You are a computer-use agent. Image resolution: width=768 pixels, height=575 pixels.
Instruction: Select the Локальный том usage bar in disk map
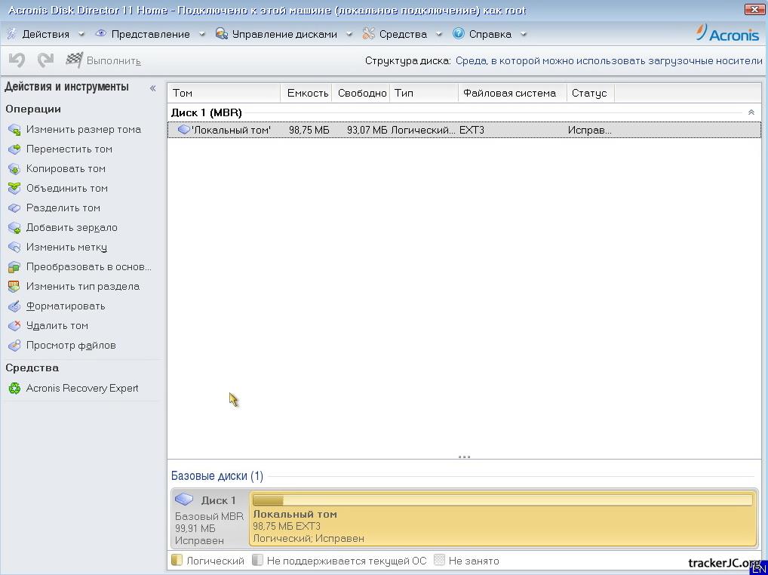point(502,500)
